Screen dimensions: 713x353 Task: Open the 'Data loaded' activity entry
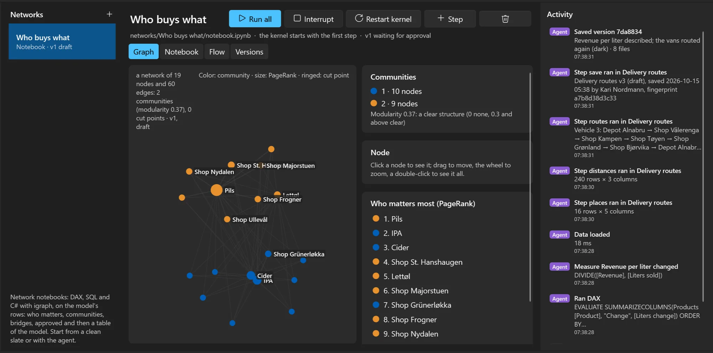626,242
